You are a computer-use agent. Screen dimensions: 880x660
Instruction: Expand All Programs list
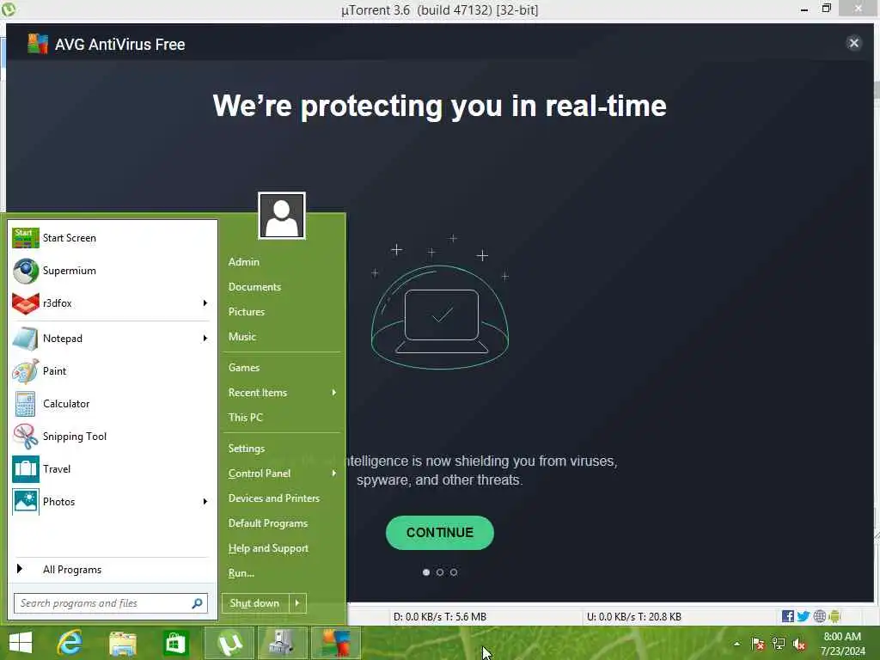[x=111, y=570]
